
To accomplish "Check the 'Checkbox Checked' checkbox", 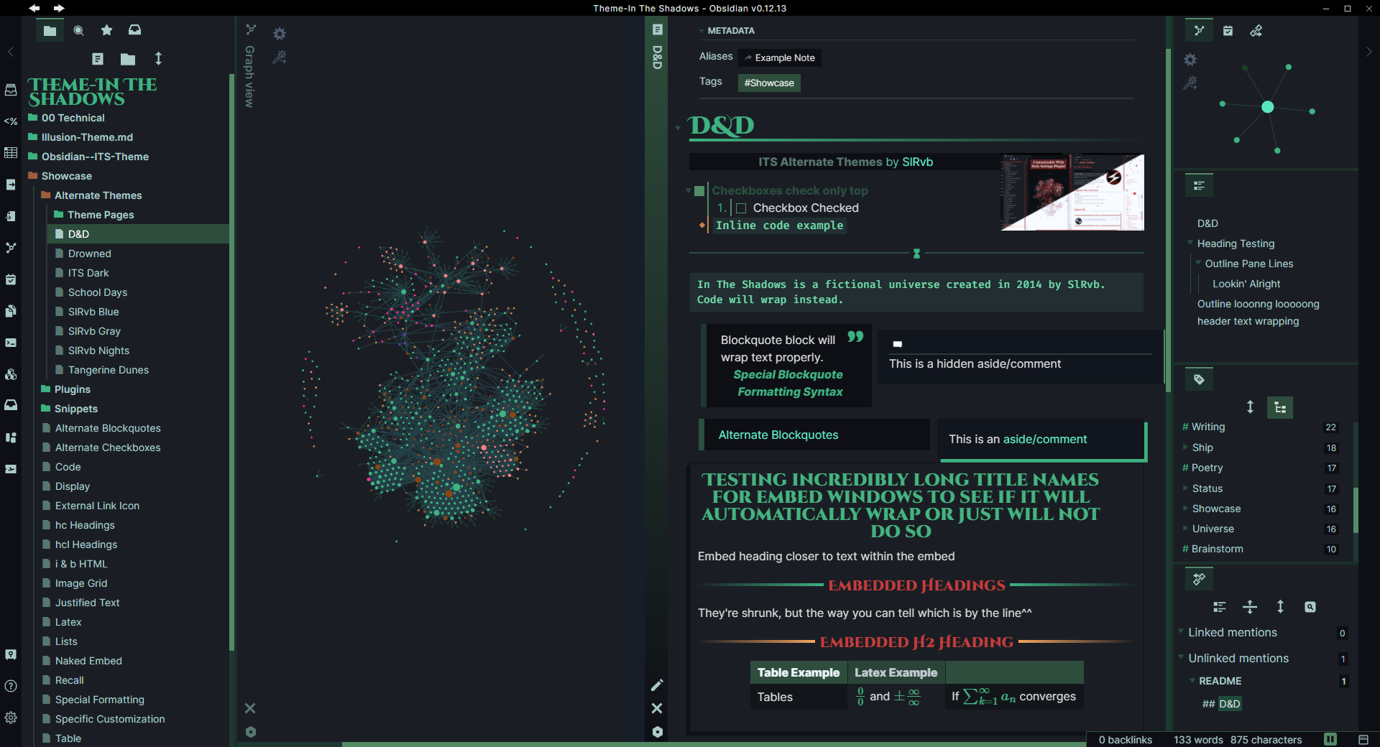I will (x=741, y=208).
